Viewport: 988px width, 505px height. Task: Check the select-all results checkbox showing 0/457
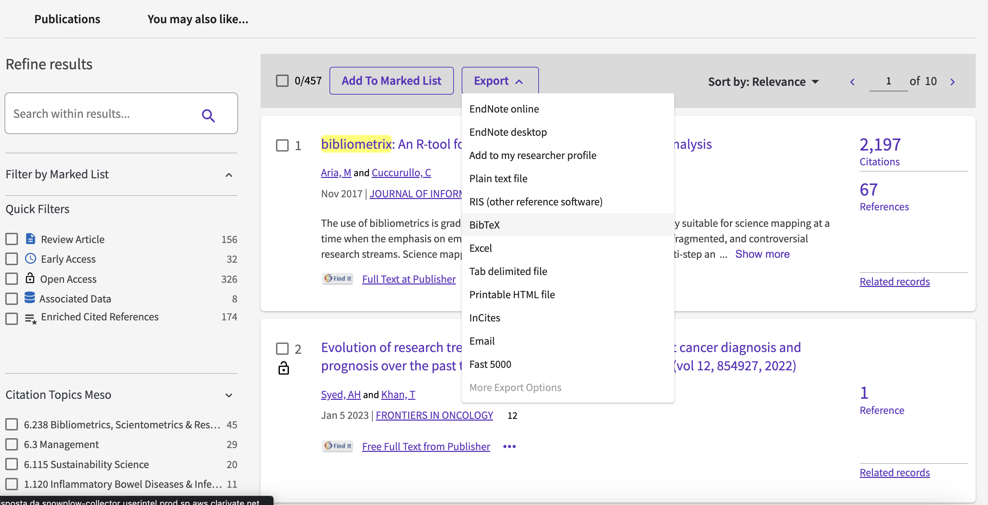pos(282,81)
